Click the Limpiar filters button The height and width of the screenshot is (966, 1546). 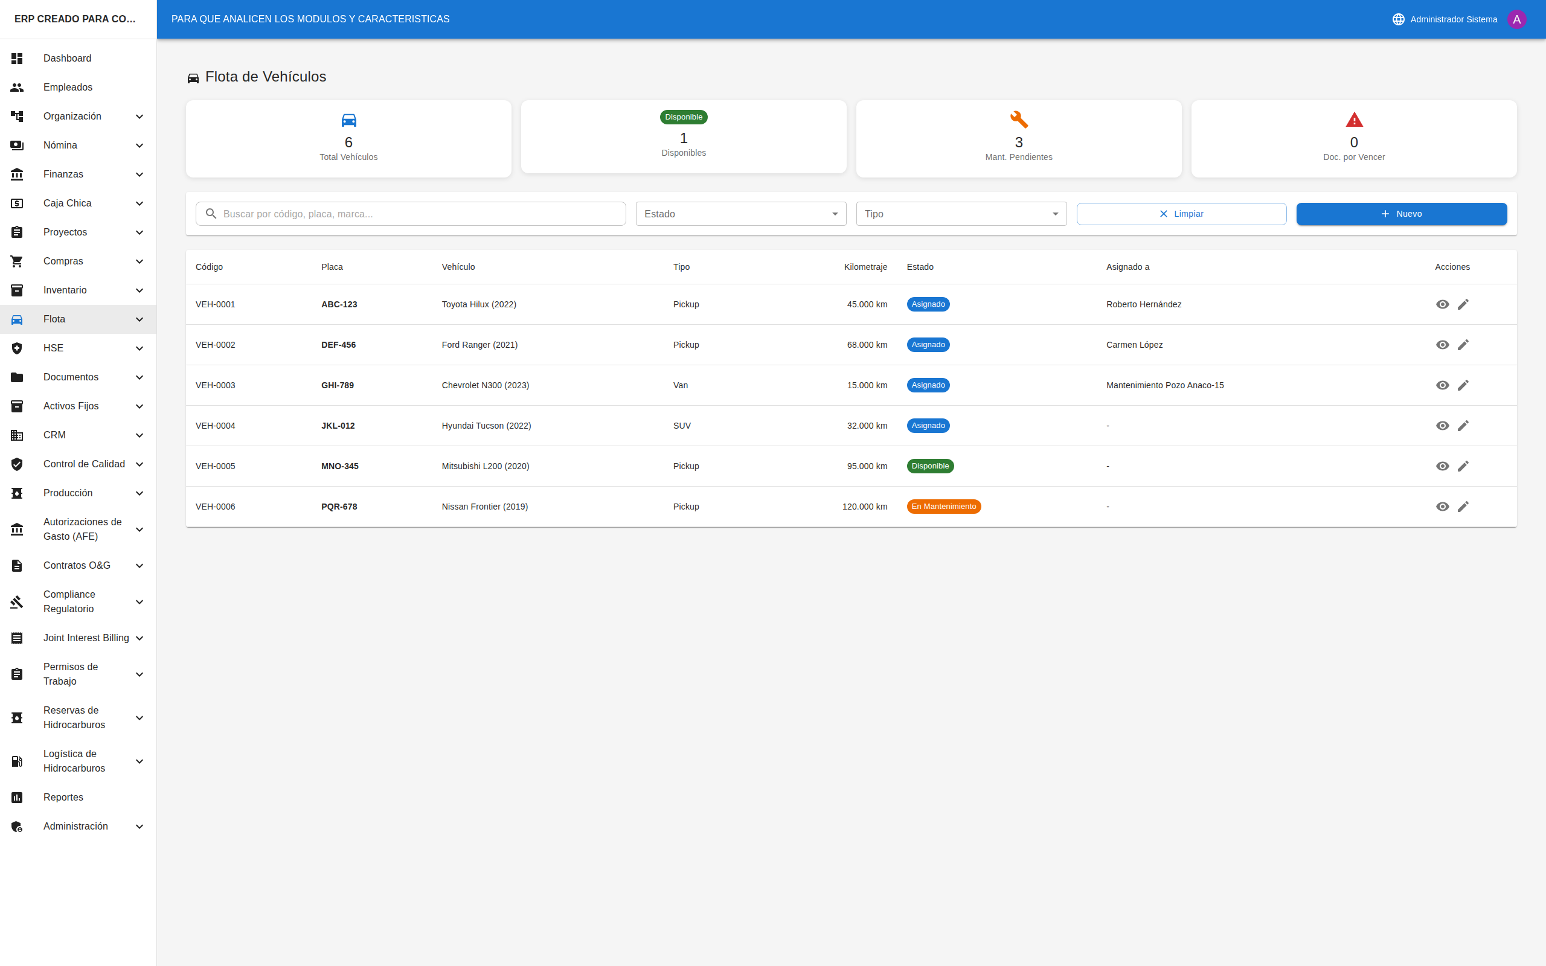pos(1181,214)
